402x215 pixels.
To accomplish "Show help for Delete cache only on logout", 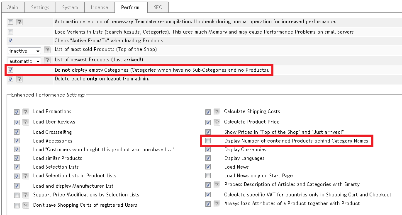I will point(19,79).
